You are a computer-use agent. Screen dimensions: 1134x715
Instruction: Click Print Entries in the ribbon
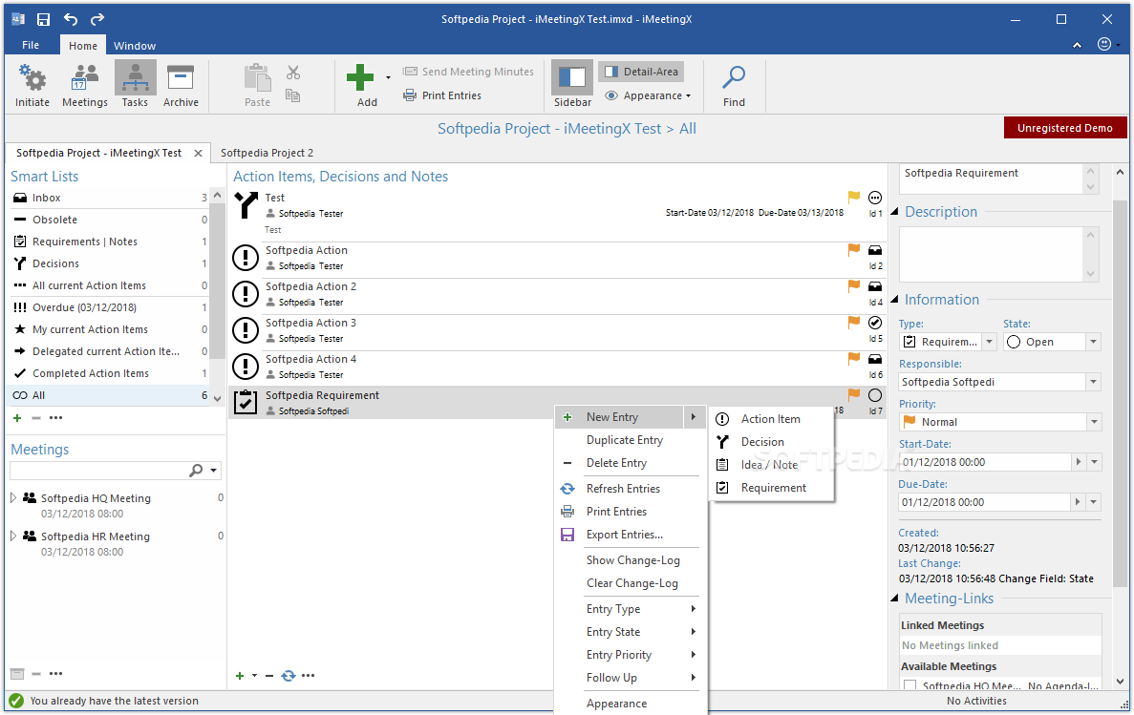442,95
